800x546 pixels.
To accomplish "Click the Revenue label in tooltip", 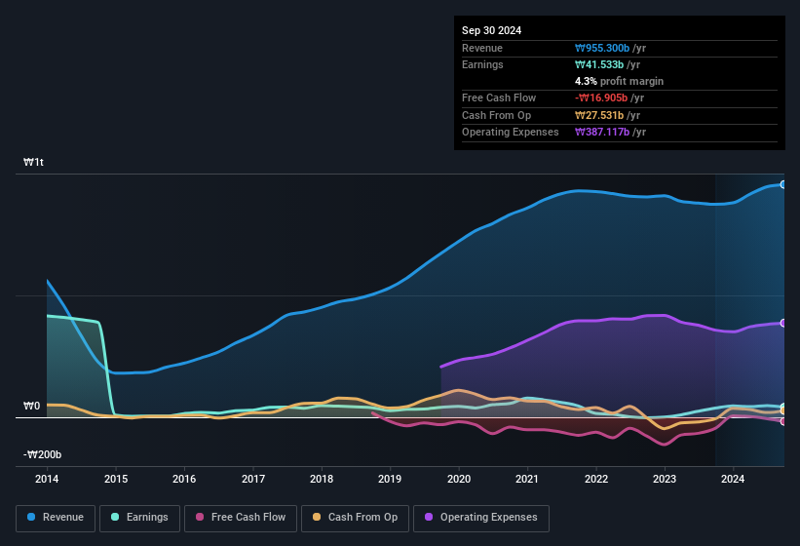I will [x=482, y=48].
